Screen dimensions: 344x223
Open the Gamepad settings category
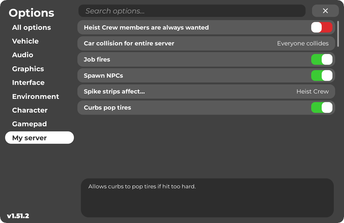tap(29, 124)
